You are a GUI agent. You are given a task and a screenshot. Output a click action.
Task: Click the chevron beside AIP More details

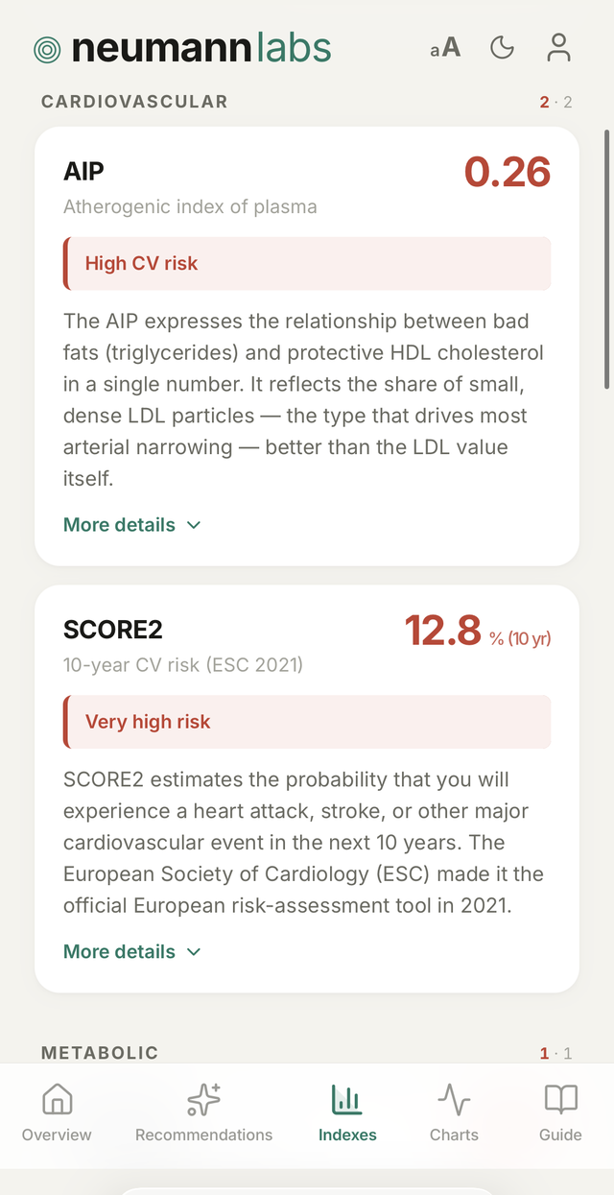tap(194, 526)
